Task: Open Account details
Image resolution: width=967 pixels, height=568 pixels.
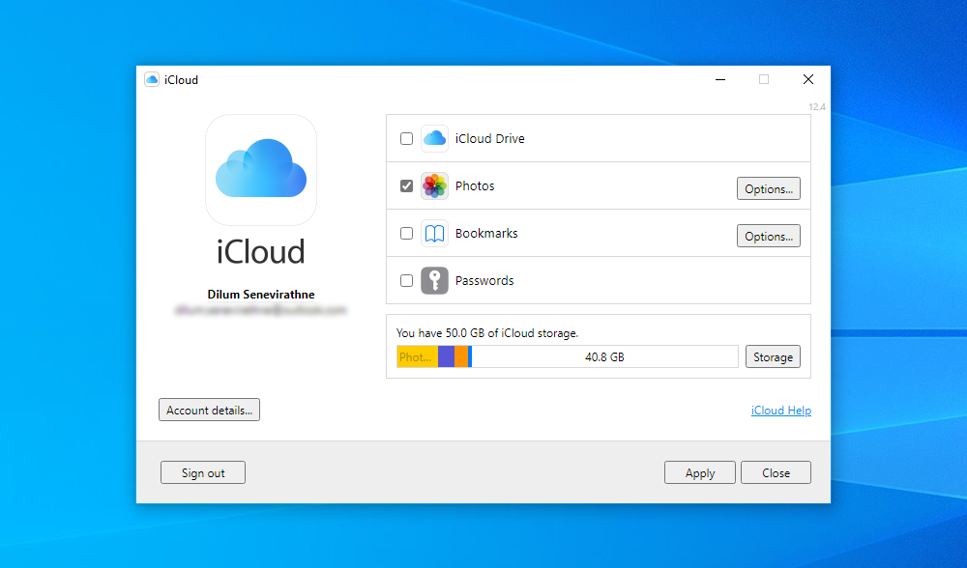Action: 209,410
